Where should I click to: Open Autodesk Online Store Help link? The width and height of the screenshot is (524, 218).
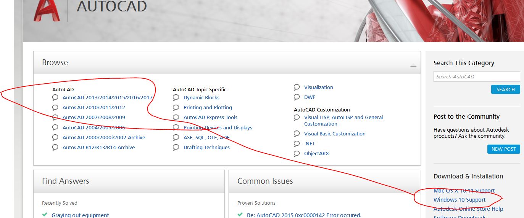click(468, 209)
